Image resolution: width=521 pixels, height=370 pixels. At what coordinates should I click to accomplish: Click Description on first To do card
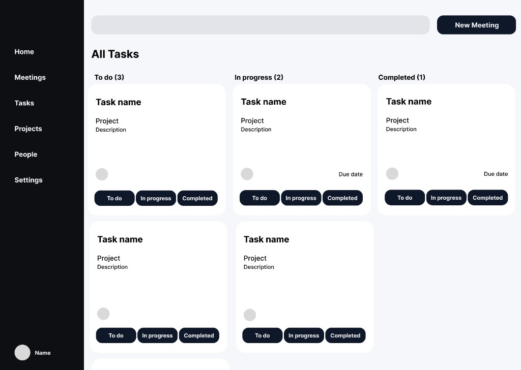coord(110,130)
